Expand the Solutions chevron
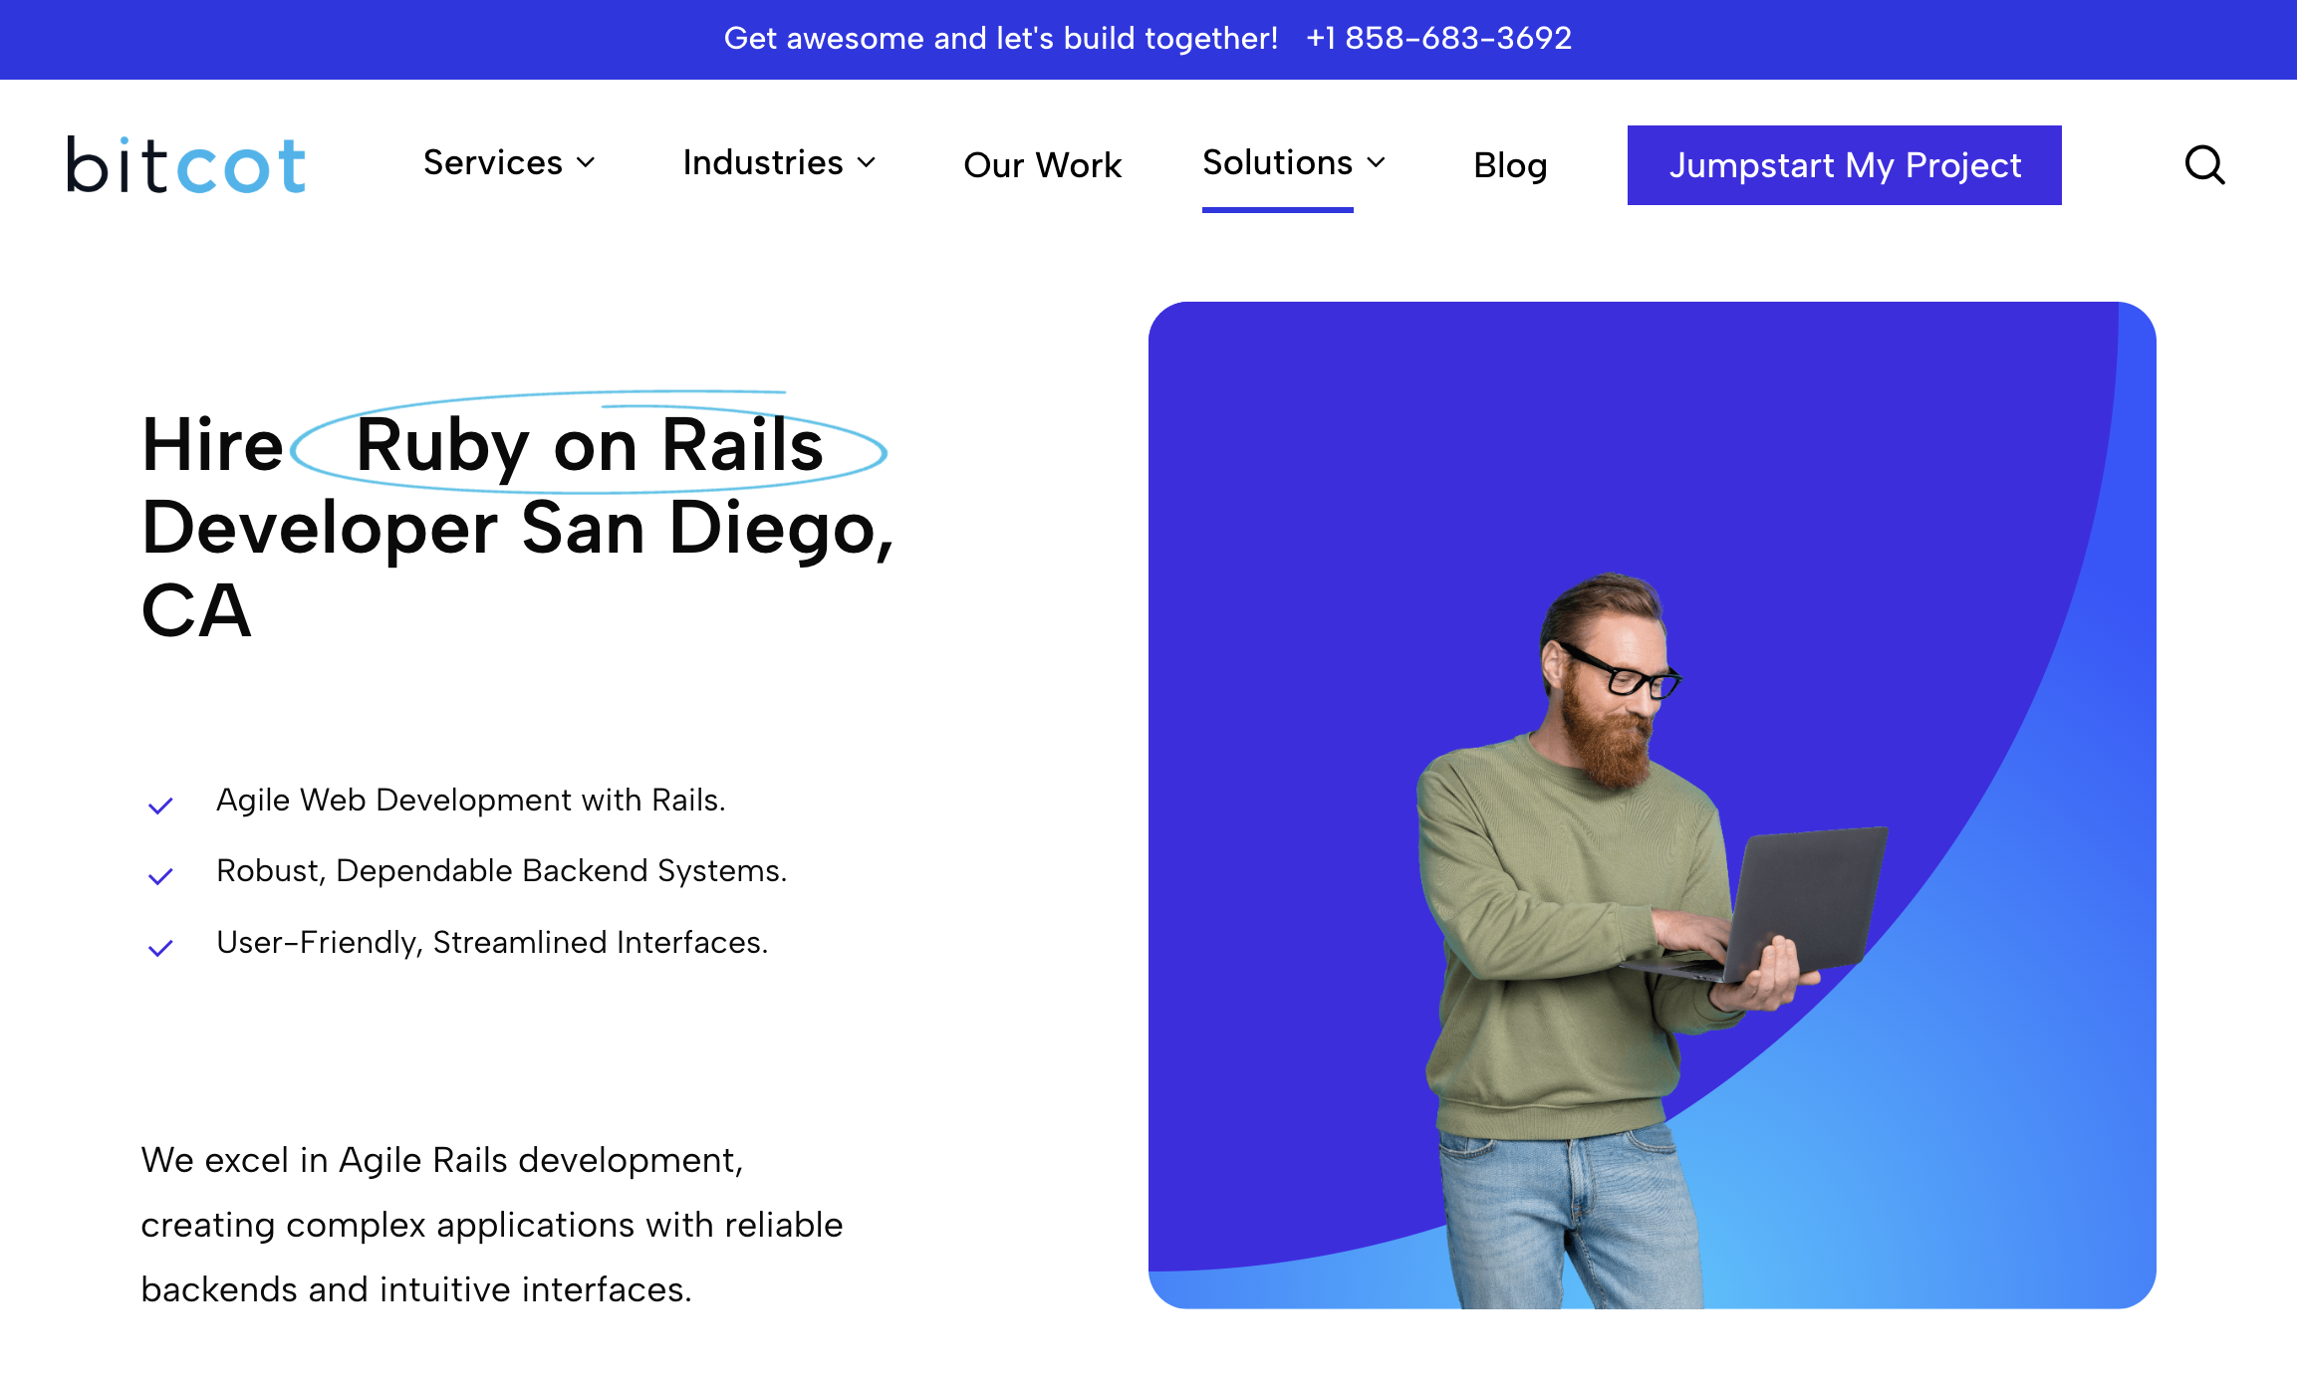Image resolution: width=2297 pixels, height=1386 pixels. pyautogui.click(x=1377, y=162)
